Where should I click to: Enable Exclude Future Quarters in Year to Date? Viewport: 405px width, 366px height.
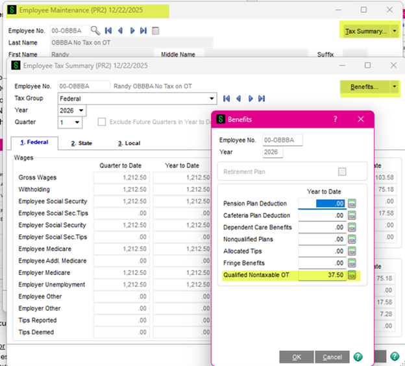102,122
